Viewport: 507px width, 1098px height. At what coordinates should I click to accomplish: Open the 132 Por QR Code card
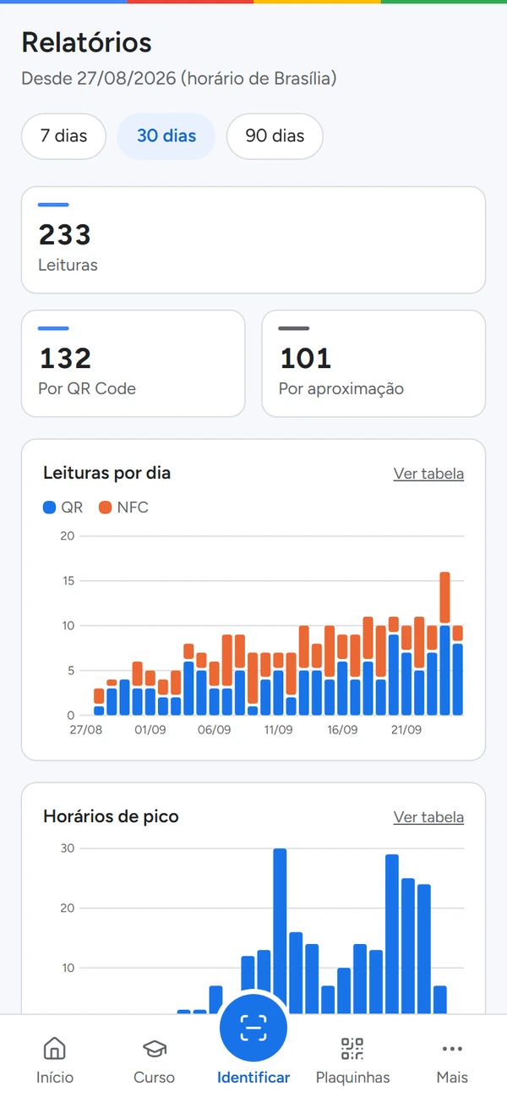133,364
